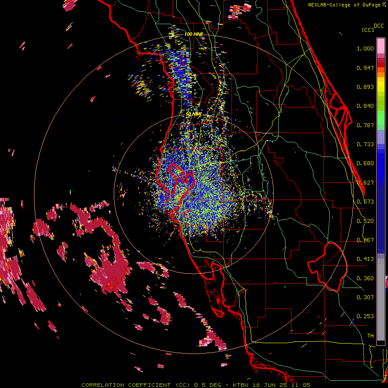Pick the orange swatch on the color bar
388x388 pixels.
[x=381, y=75]
